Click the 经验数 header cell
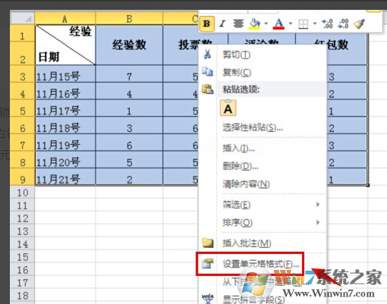387x304 pixels. coord(129,45)
